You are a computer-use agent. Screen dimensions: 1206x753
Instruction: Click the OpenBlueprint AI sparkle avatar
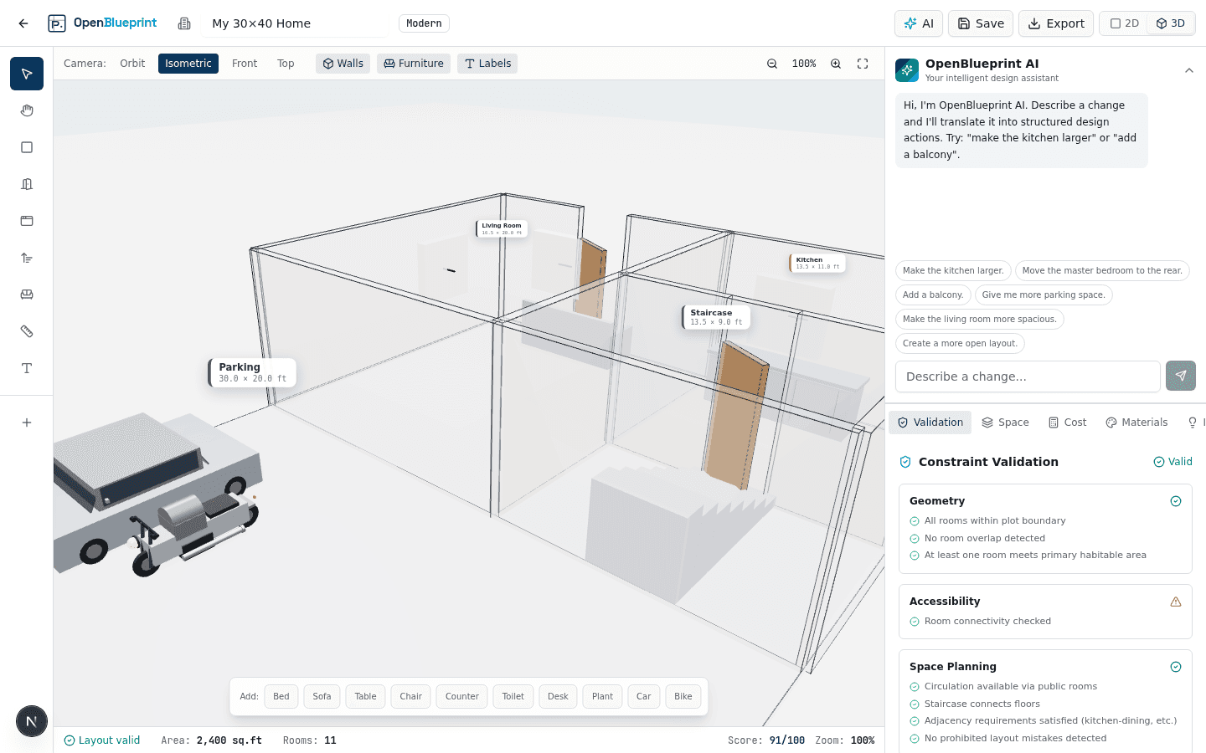point(907,70)
